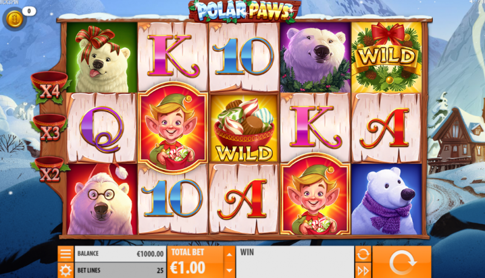Screen dimensions: 485x278
Task: Click the X3 multiplier candy bowl
Action: click(x=50, y=128)
